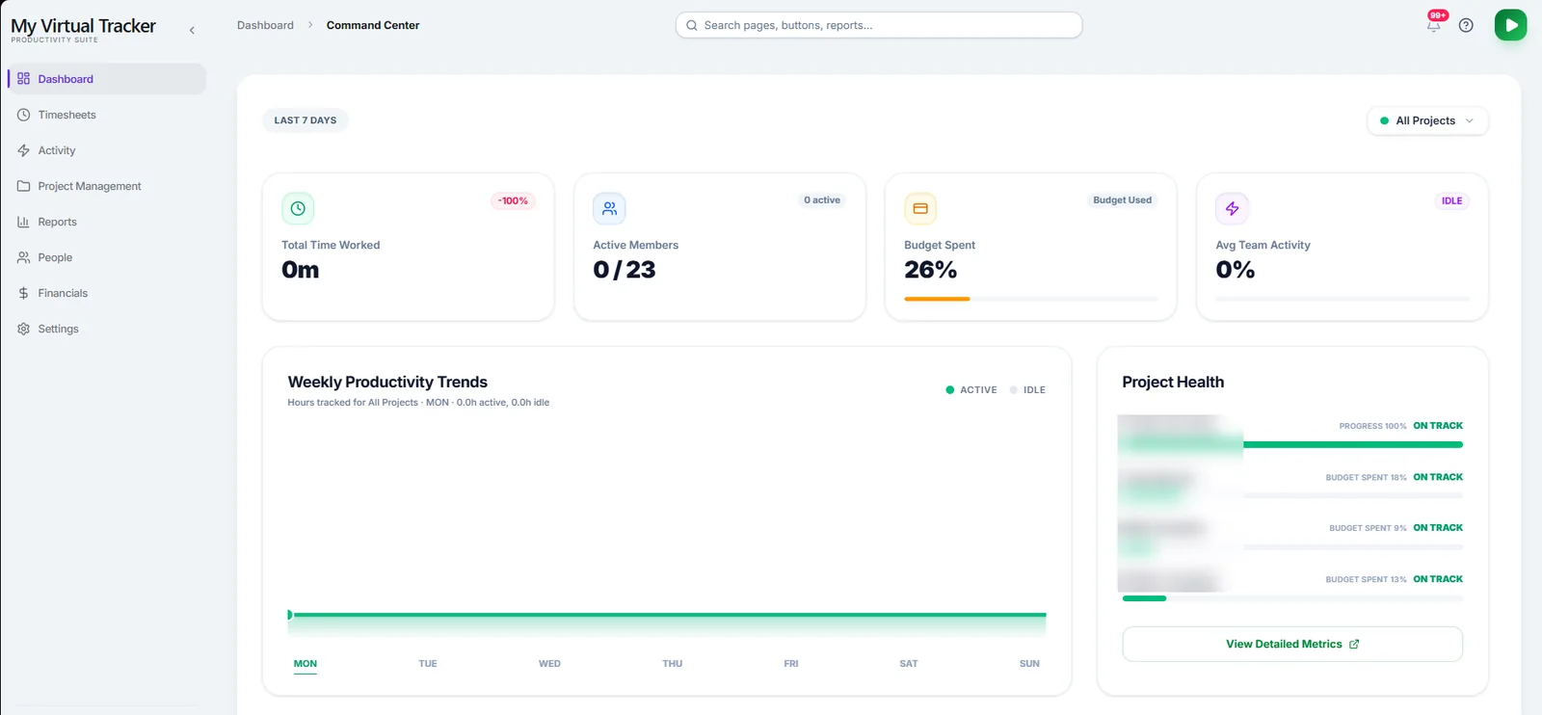Click the green play timer button

(x=1510, y=25)
